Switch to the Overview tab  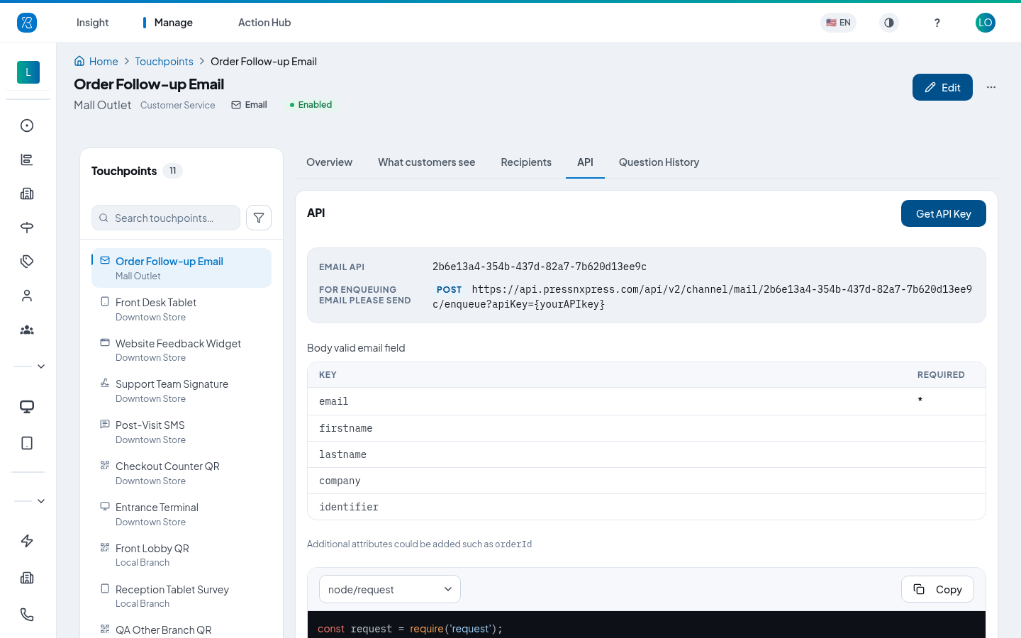click(x=329, y=162)
